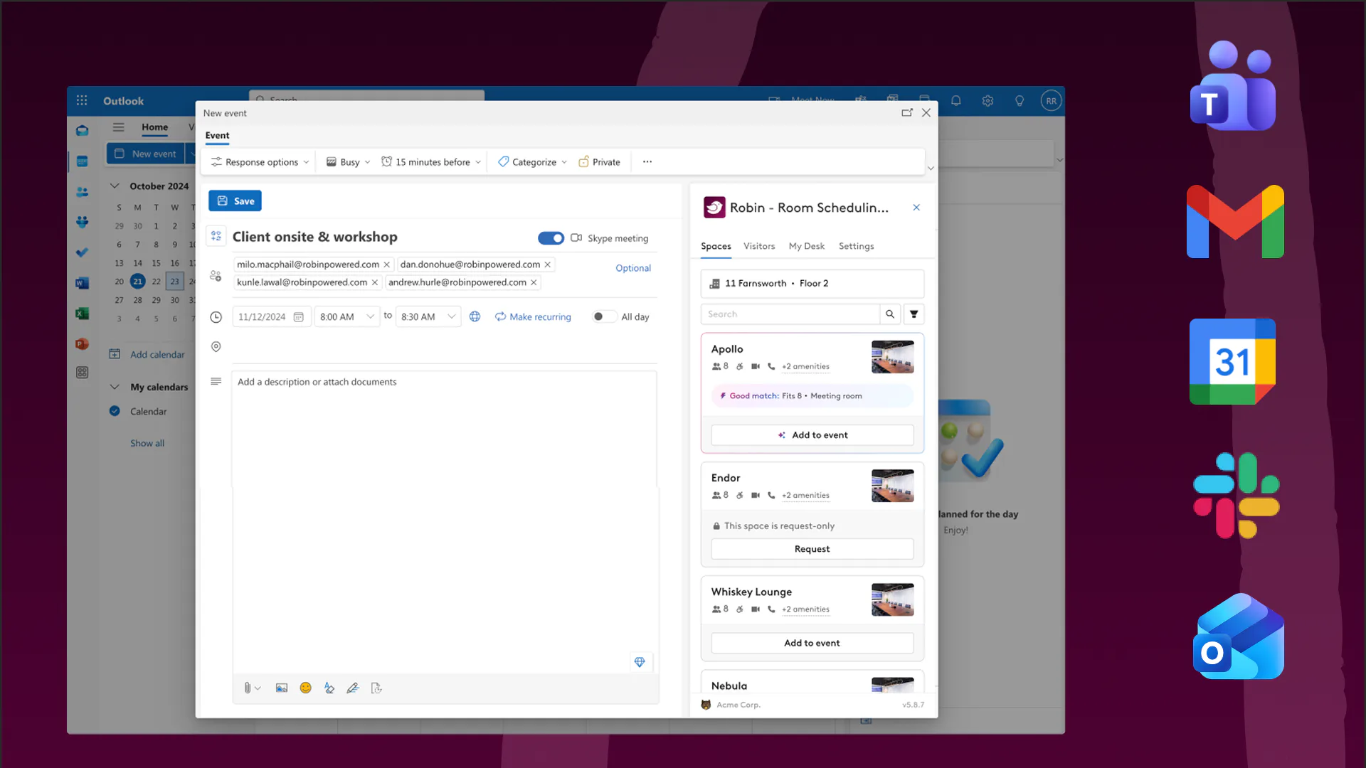This screenshot has width=1366, height=768.
Task: Open the Google Calendar icon on the right
Action: (1232, 361)
